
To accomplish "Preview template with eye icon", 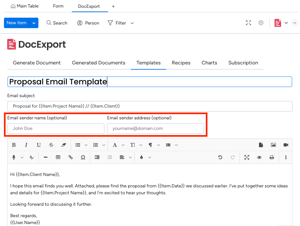I will [259, 157].
